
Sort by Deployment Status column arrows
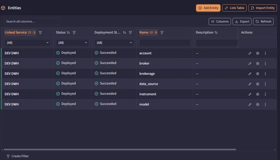[124, 33]
